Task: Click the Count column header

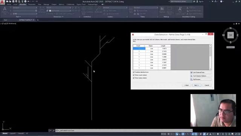Action: click(x=139, y=46)
